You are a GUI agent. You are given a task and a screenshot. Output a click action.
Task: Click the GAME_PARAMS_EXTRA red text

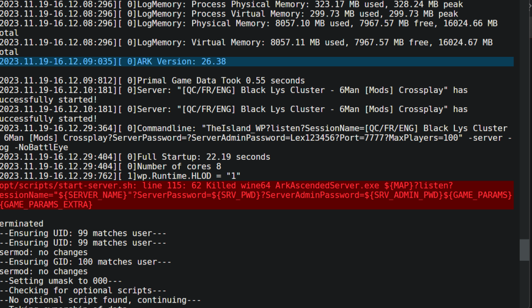pos(46,204)
